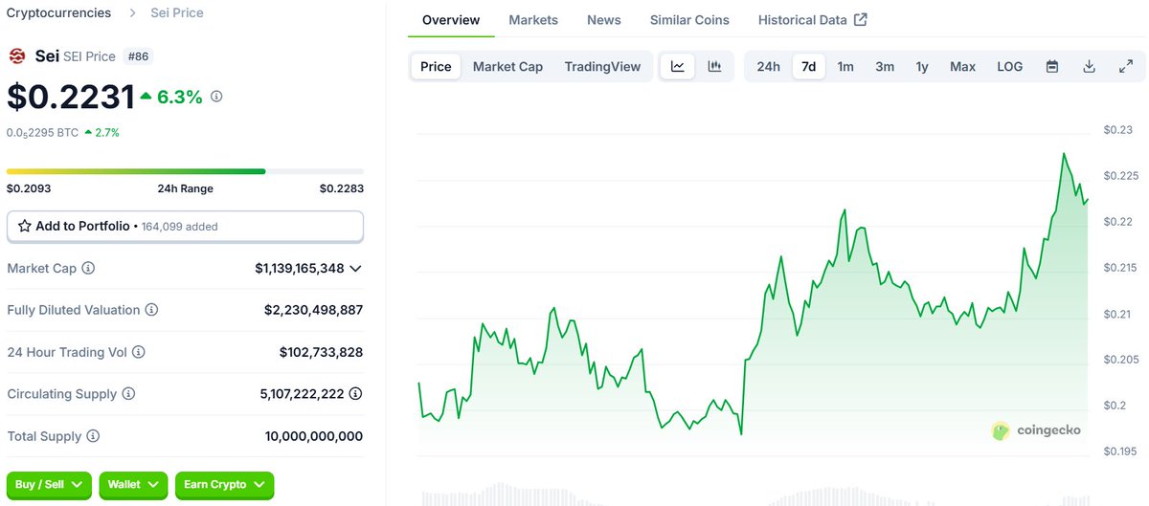Click the $0.23 y-axis label
The image size is (1149, 506).
(x=1116, y=129)
